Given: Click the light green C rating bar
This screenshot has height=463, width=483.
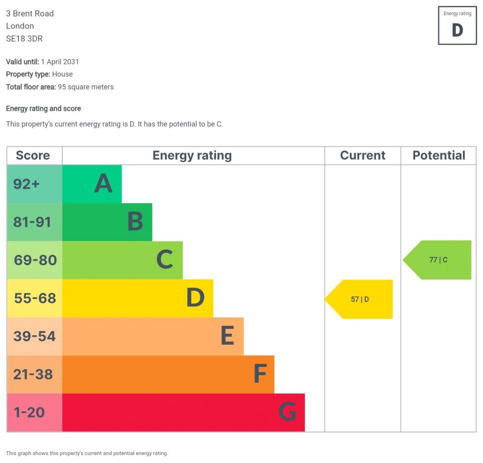Looking at the screenshot, I should coord(122,260).
